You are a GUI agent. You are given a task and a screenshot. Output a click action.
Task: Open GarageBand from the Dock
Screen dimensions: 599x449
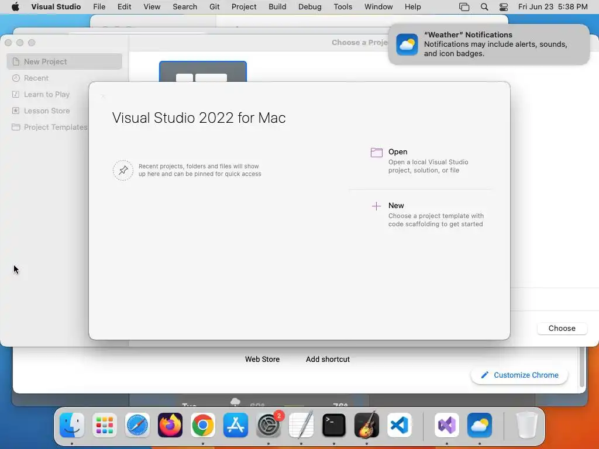pyautogui.click(x=367, y=425)
